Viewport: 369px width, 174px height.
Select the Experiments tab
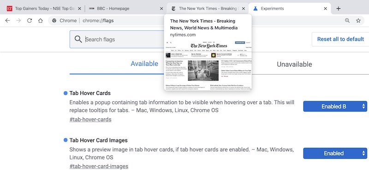[x=290, y=9]
